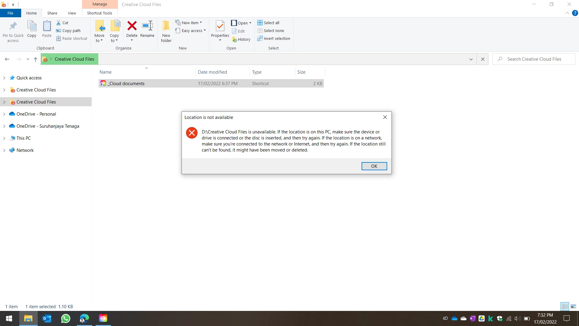Switch to details view toggle
Viewport: 579px width, 326px height.
565,307
